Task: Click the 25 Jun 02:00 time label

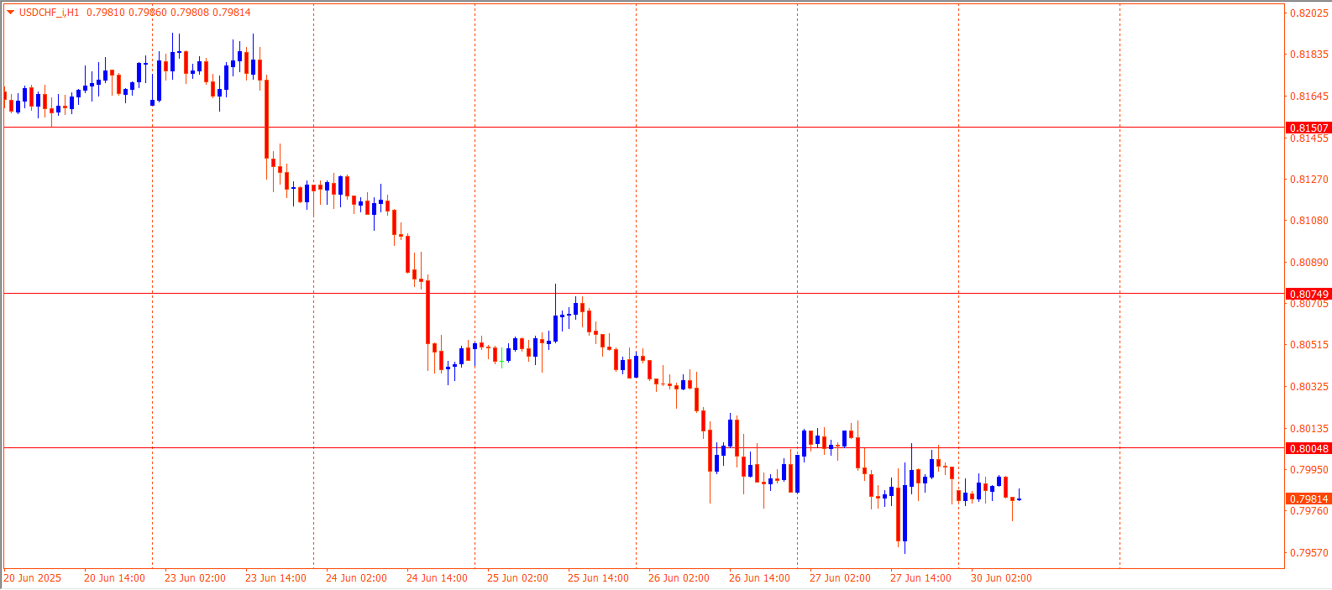Action: 517,578
